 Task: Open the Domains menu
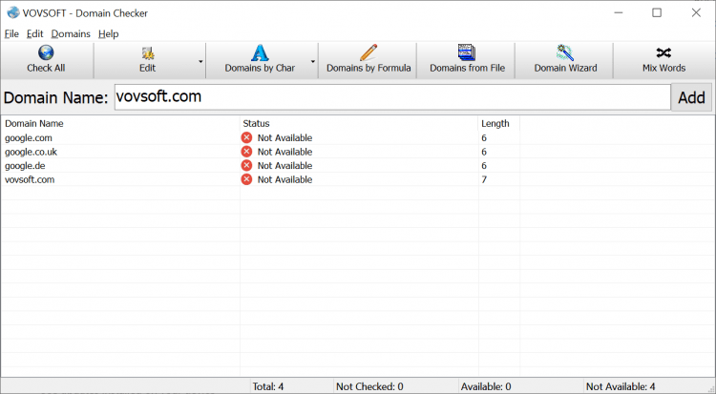pos(71,33)
